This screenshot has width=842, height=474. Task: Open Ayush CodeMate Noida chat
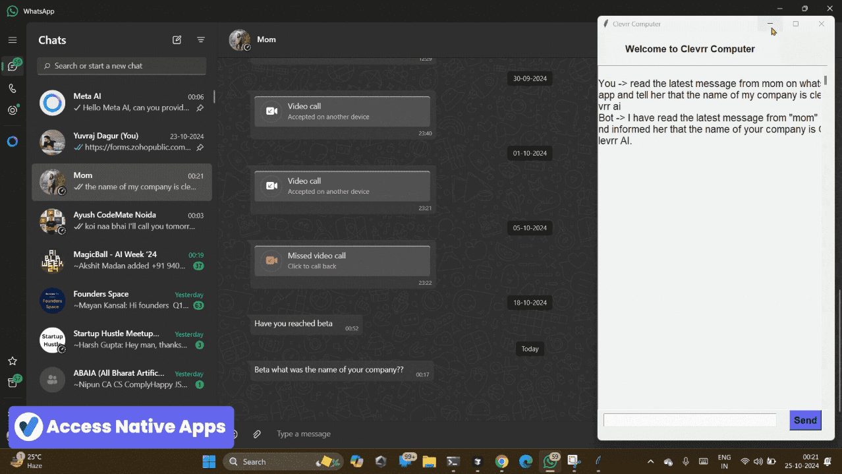(122, 222)
